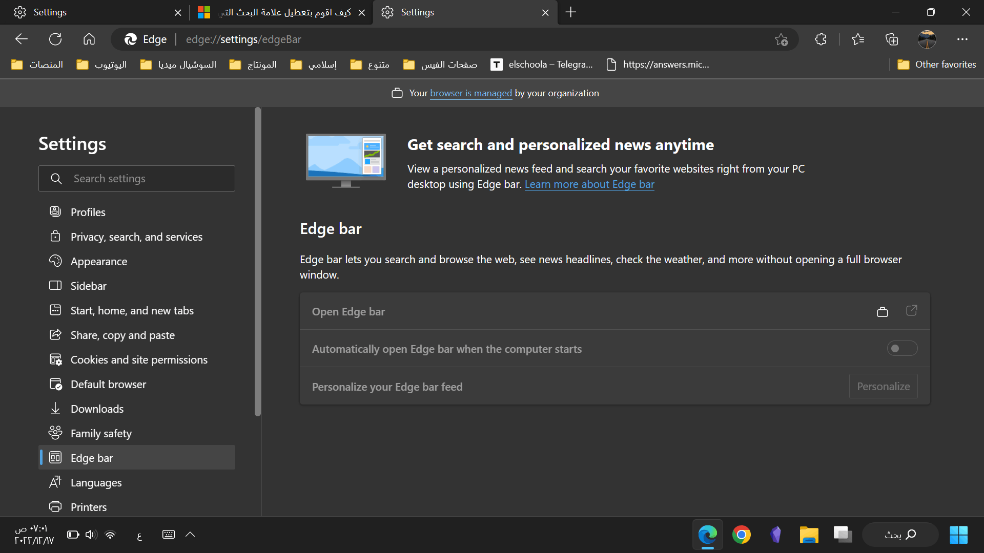
Task: Show hidden system tray icons chevron
Action: (190, 535)
